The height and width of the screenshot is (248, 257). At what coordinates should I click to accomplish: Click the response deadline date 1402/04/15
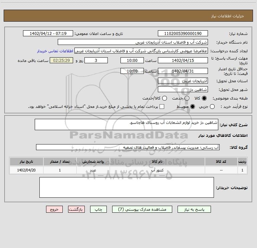(183, 60)
